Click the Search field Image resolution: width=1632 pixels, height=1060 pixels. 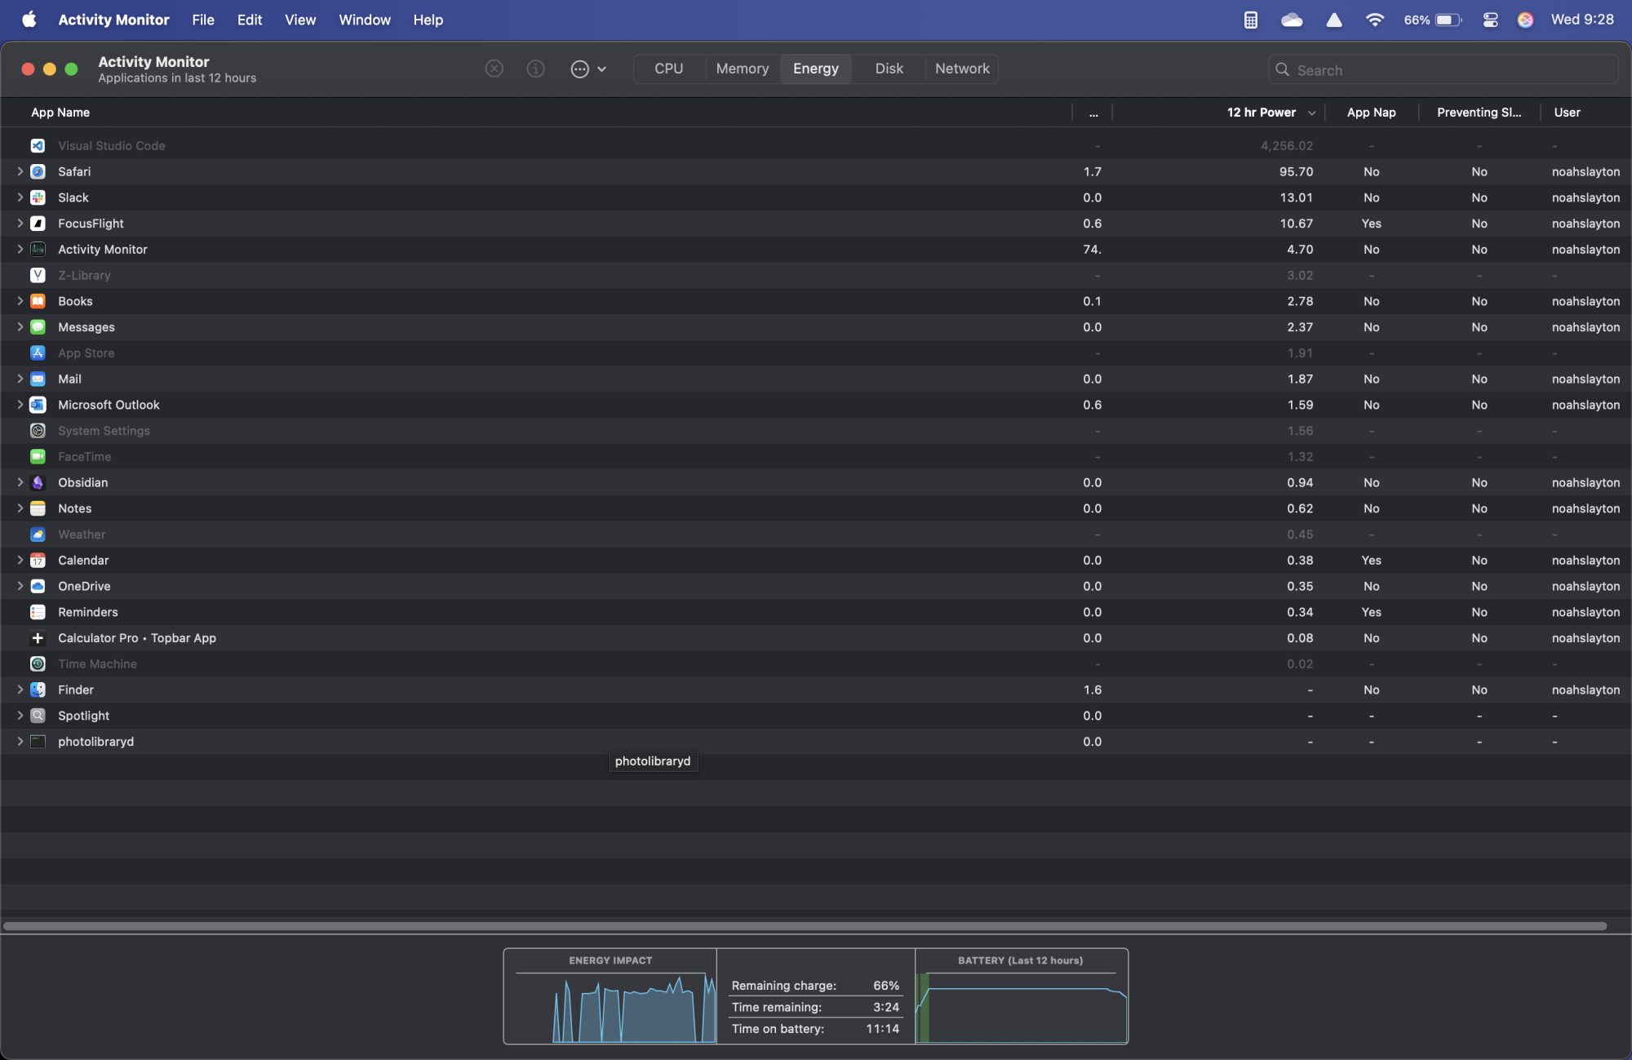[1443, 69]
